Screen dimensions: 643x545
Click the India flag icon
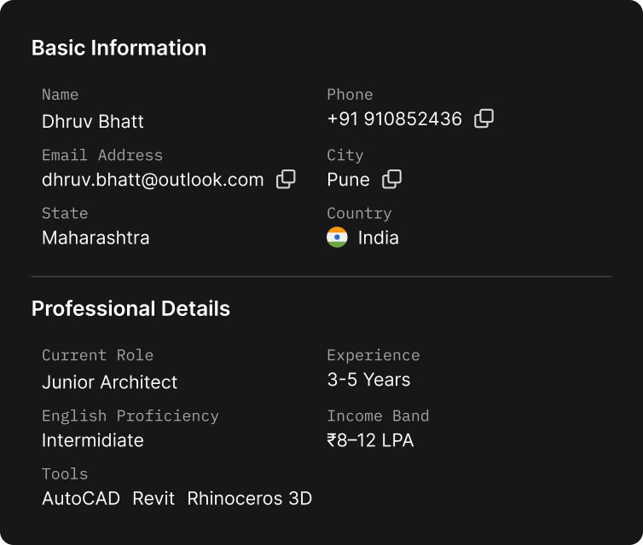coord(337,238)
